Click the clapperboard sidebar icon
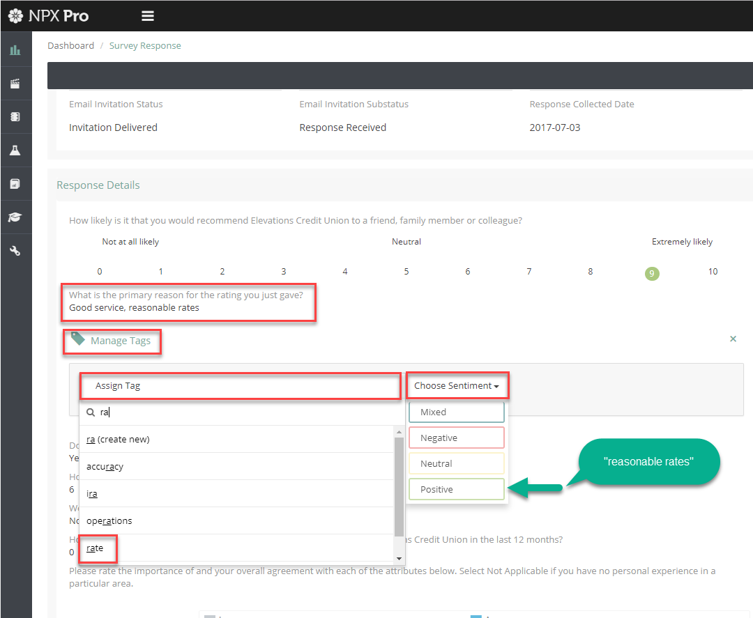Image resolution: width=753 pixels, height=618 pixels. 15,84
